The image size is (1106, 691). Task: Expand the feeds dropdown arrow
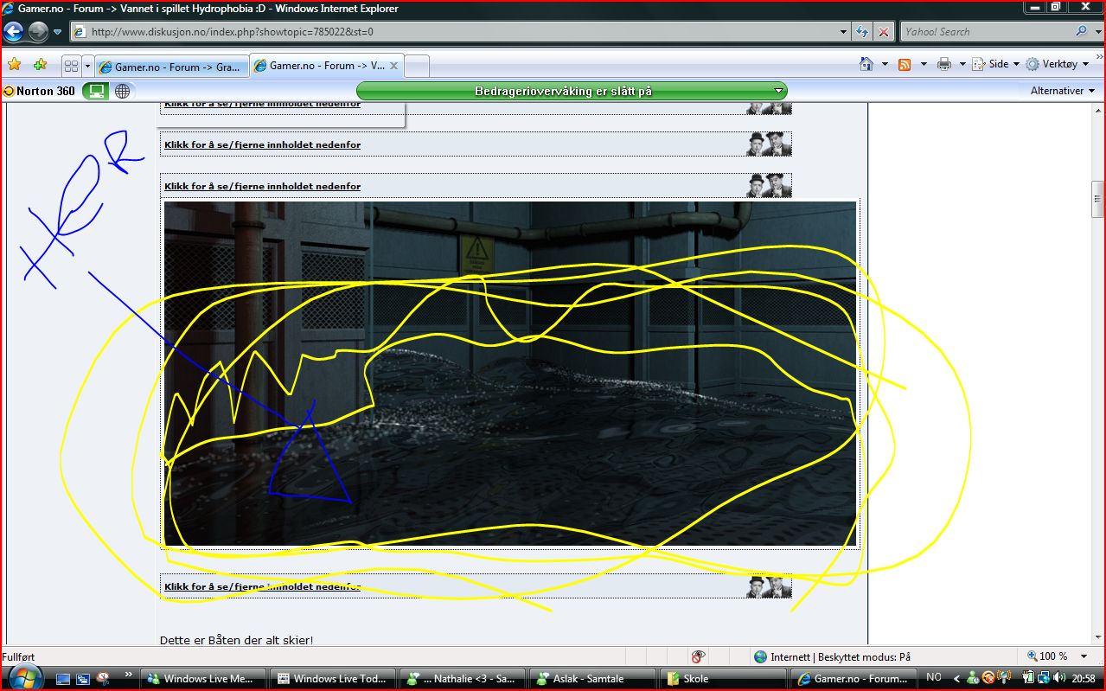coord(924,65)
